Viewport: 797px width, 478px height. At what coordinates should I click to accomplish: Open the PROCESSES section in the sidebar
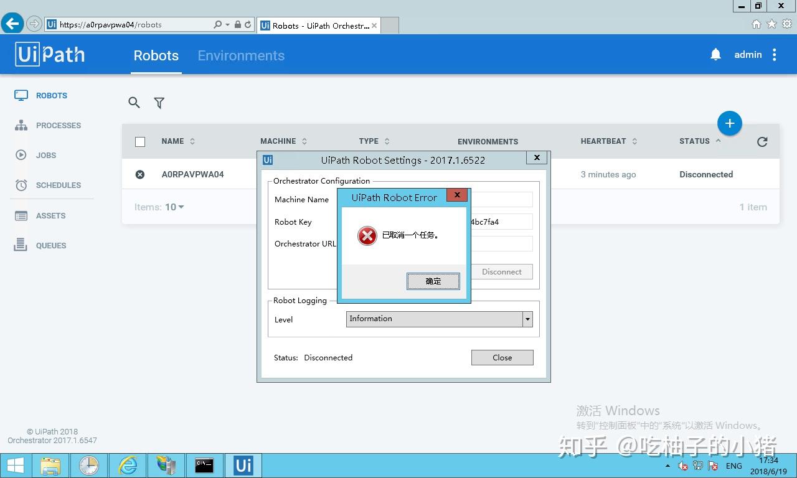point(59,125)
